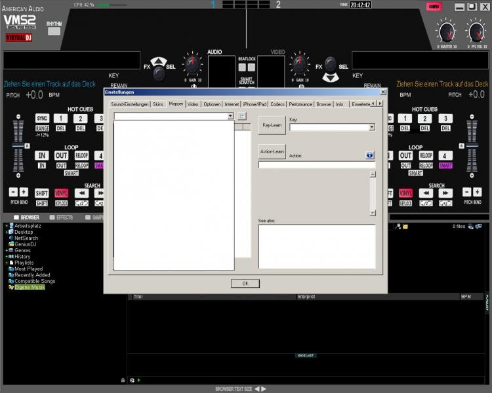The height and width of the screenshot is (393, 492).
Task: Click the Key-Learn button
Action: click(272, 124)
